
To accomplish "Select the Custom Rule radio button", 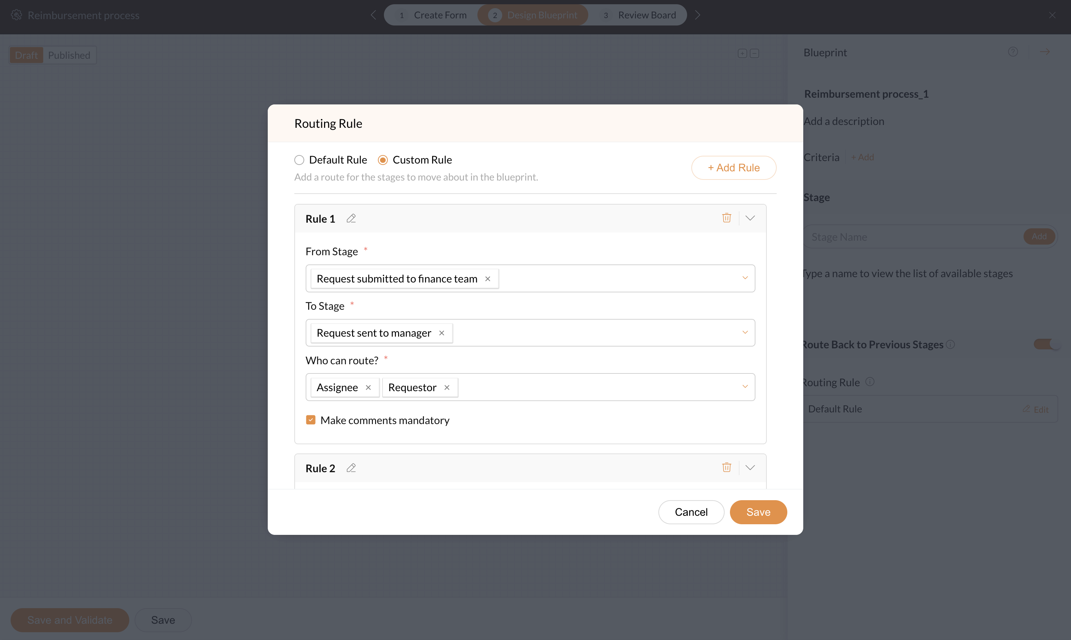I will pyautogui.click(x=383, y=160).
